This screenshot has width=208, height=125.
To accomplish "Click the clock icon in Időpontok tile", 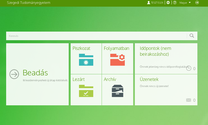I will 189,68.
